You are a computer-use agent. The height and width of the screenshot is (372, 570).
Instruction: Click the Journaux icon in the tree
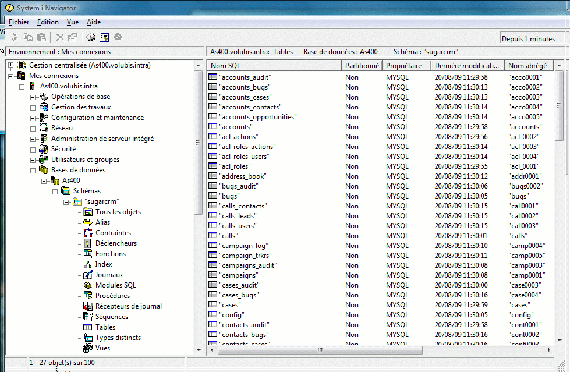pos(88,275)
